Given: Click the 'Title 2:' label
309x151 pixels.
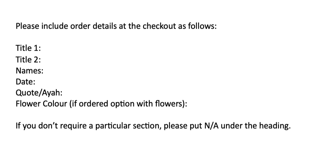Looking at the screenshot, I should [28, 59].
